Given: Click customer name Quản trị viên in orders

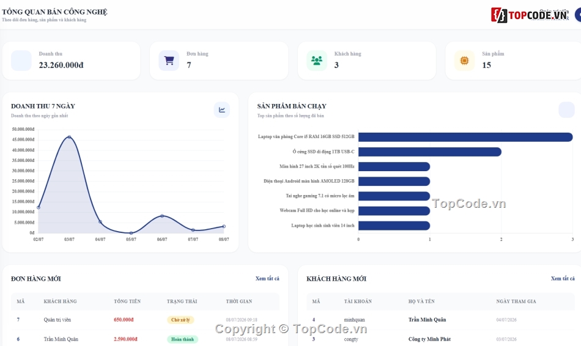Looking at the screenshot, I should coord(57,320).
